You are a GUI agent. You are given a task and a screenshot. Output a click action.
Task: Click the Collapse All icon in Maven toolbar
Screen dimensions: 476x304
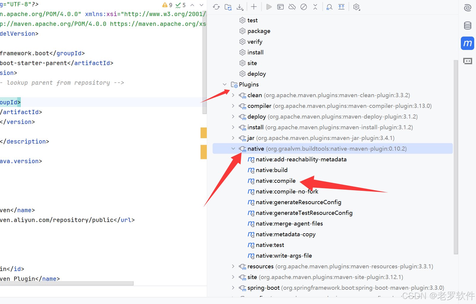pos(315,7)
